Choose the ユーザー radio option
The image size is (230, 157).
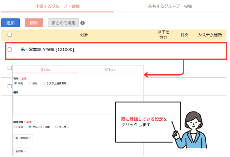click(x=56, y=127)
